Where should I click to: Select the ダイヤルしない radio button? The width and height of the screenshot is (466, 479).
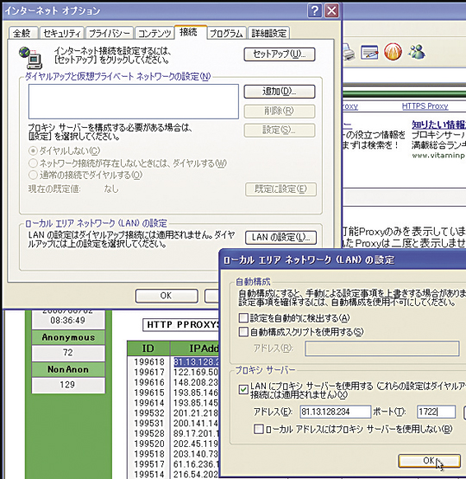tap(33, 151)
